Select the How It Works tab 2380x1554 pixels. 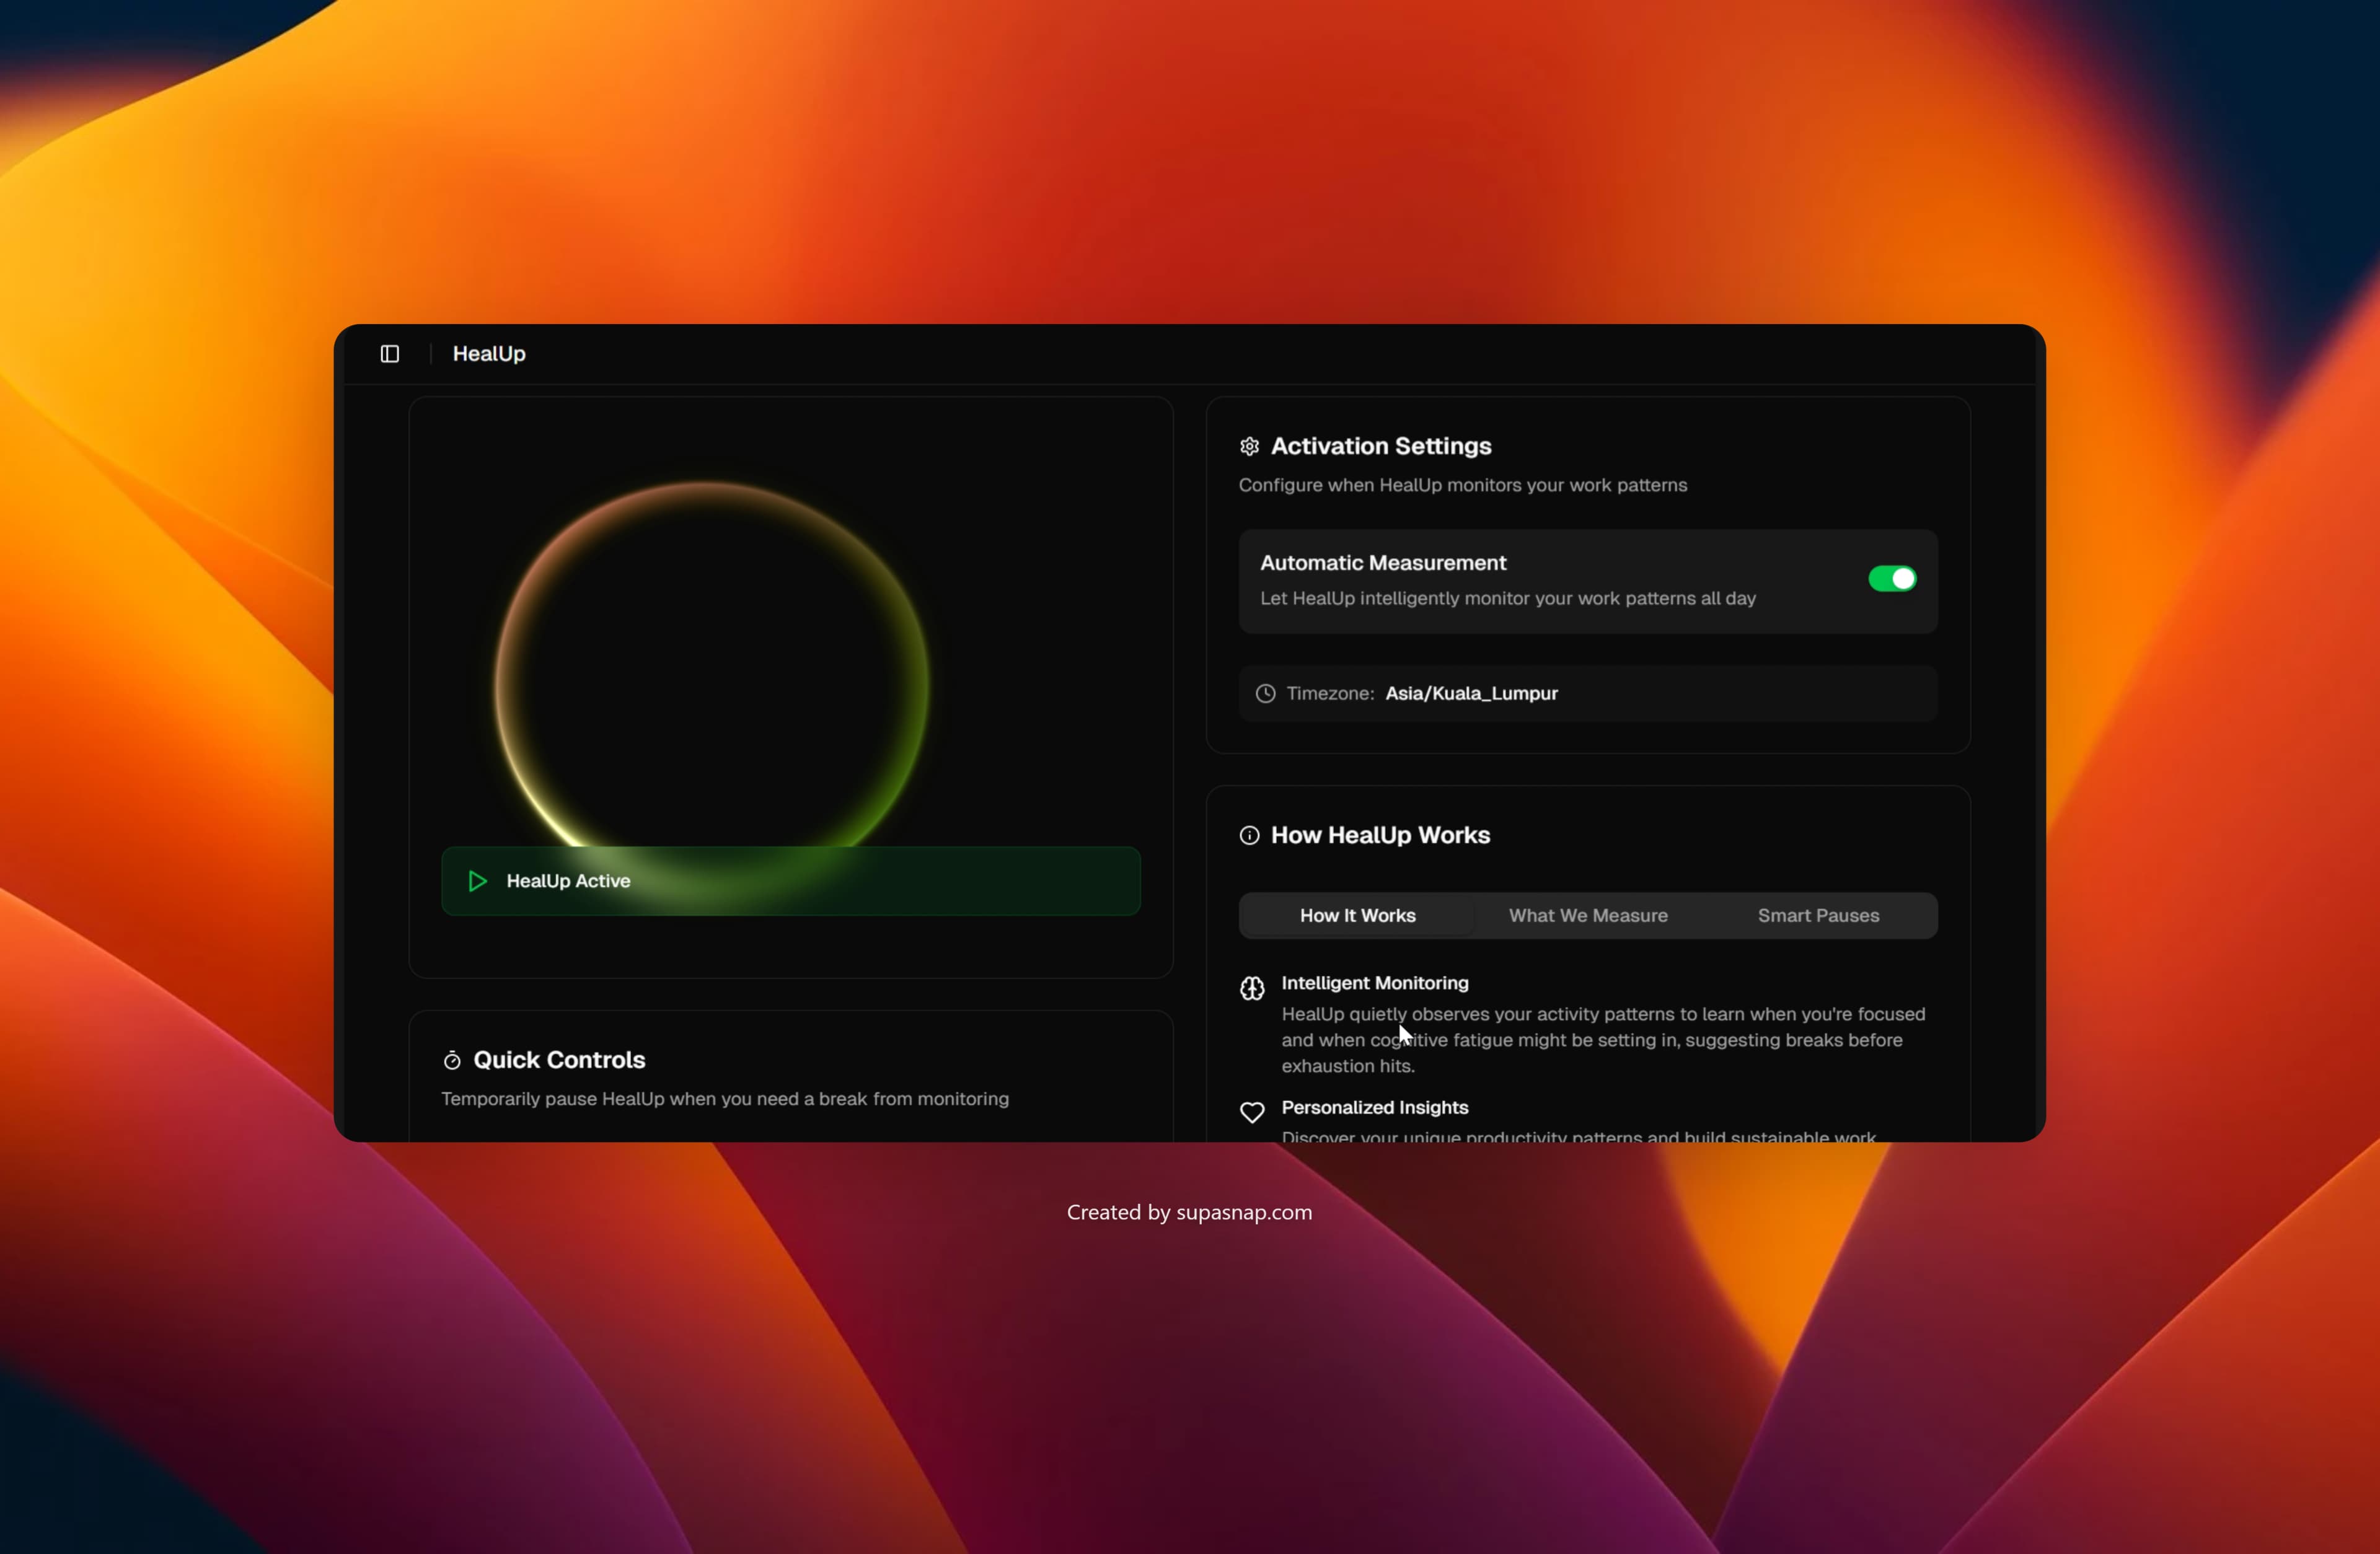click(x=1357, y=916)
